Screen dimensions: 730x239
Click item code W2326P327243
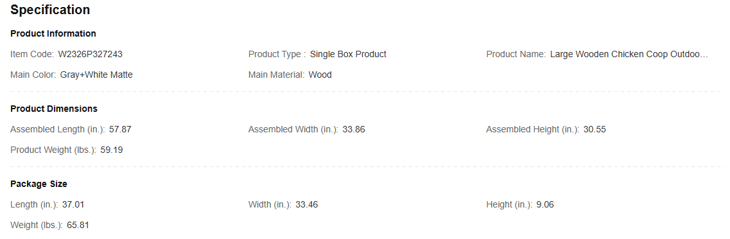point(91,54)
